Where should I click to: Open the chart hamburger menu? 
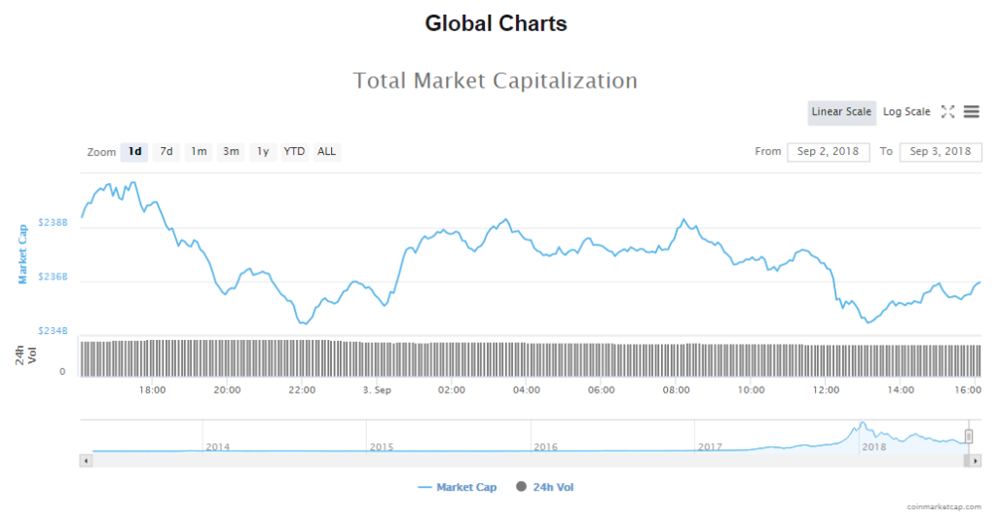[971, 112]
